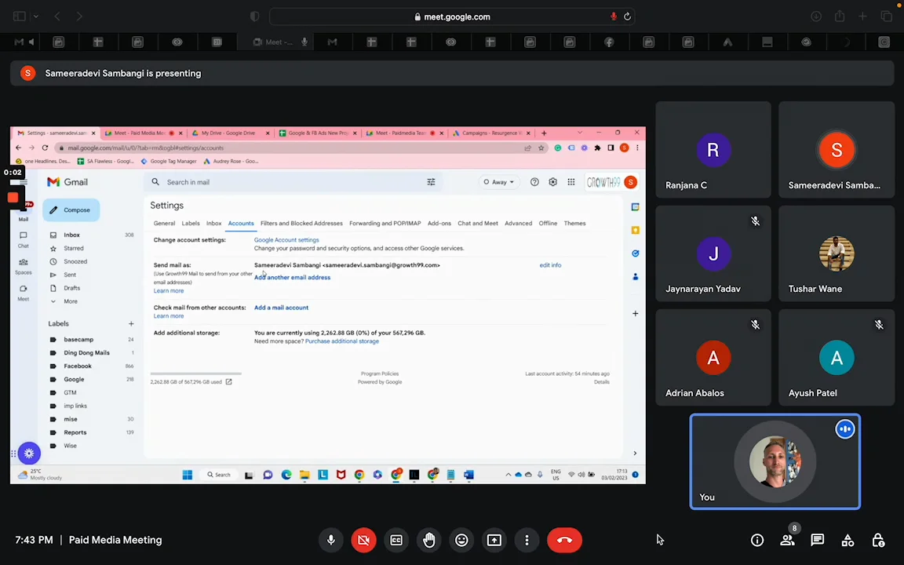Select your own video tile labeled You
This screenshot has height=565, width=904.
point(775,461)
